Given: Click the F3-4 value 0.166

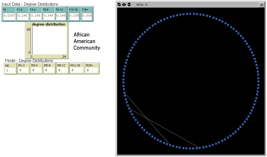Looking at the screenshot, I should [x=35, y=16].
